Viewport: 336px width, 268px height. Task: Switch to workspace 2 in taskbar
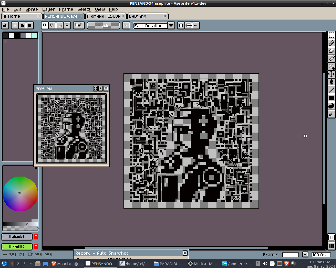point(18,264)
